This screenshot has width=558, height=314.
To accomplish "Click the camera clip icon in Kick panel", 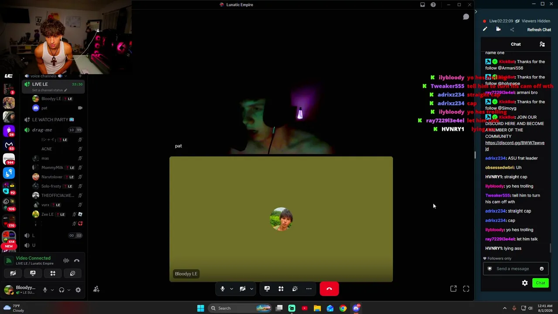I will (x=498, y=29).
